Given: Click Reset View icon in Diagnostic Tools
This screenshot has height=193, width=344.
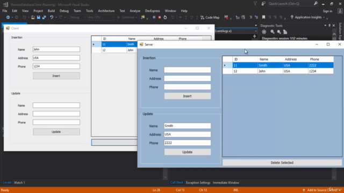Looking at the screenshot, I should coord(285,32).
